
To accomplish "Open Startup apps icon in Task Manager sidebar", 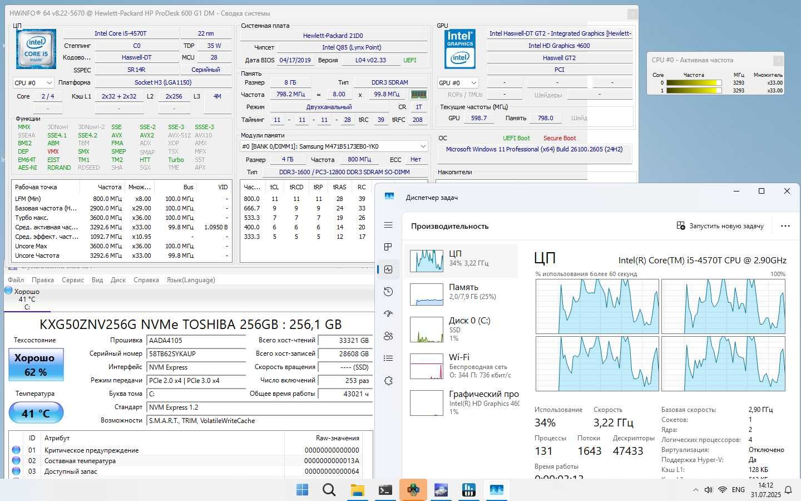I will coord(388,314).
